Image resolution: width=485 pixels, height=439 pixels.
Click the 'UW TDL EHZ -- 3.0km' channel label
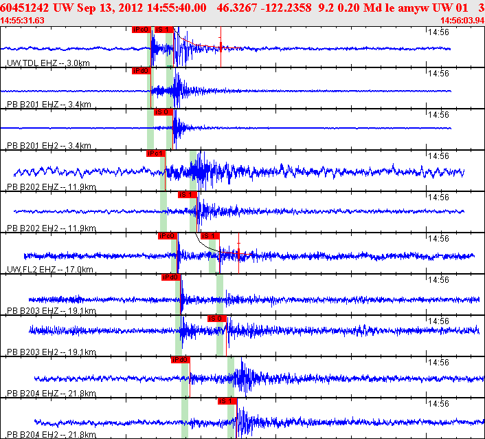coord(48,63)
